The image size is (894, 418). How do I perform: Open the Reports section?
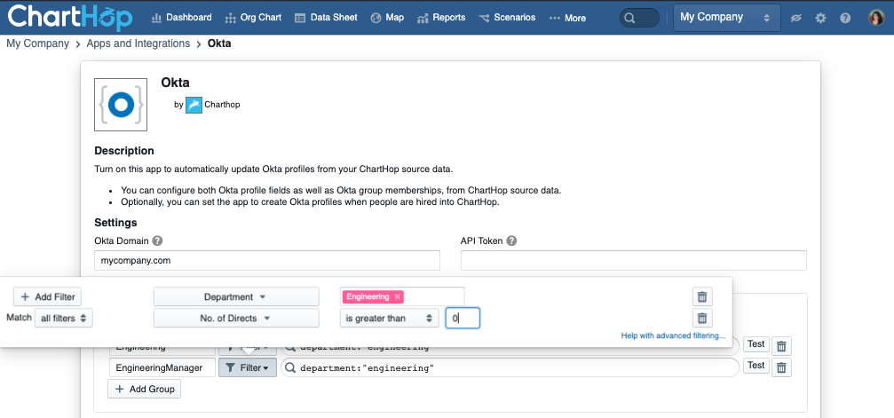point(441,18)
